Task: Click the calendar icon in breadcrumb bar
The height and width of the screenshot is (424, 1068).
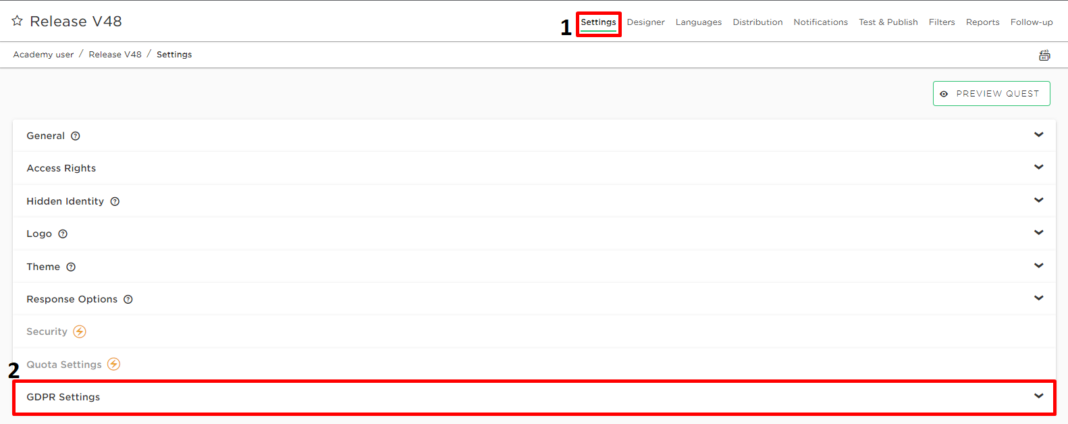Action: (1044, 55)
